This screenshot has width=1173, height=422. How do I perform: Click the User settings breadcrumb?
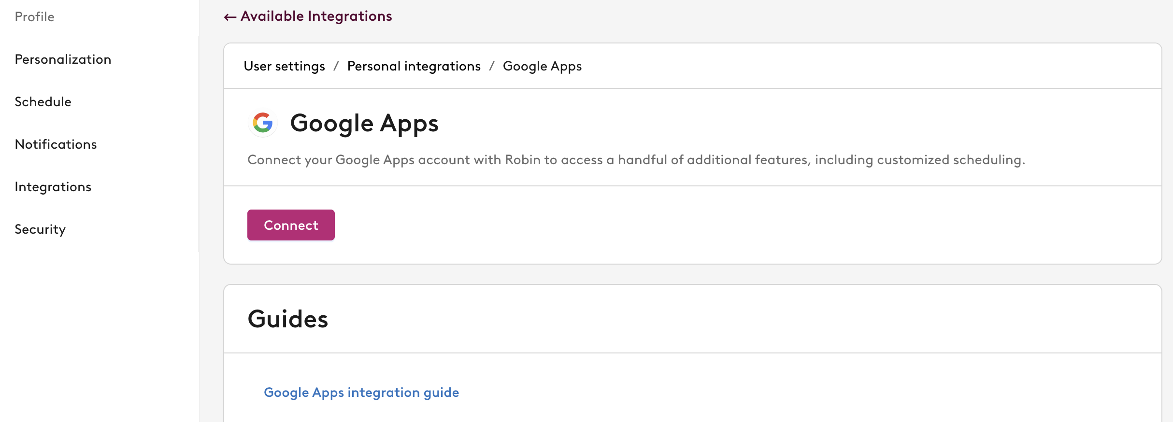pyautogui.click(x=285, y=66)
